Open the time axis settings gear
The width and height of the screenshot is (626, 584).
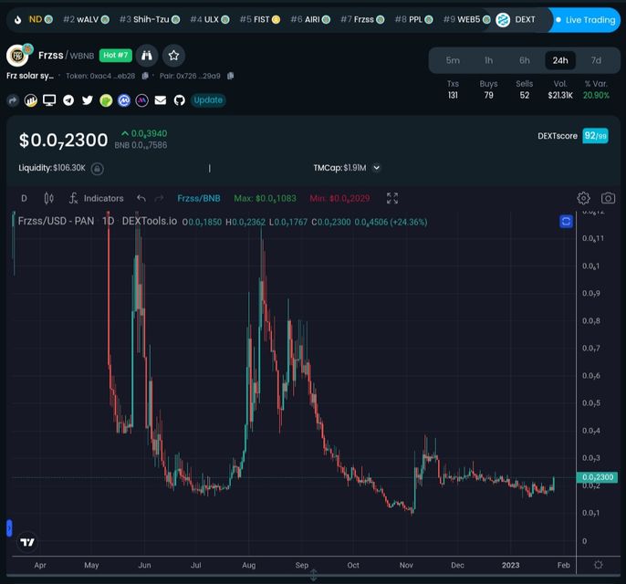(x=598, y=565)
